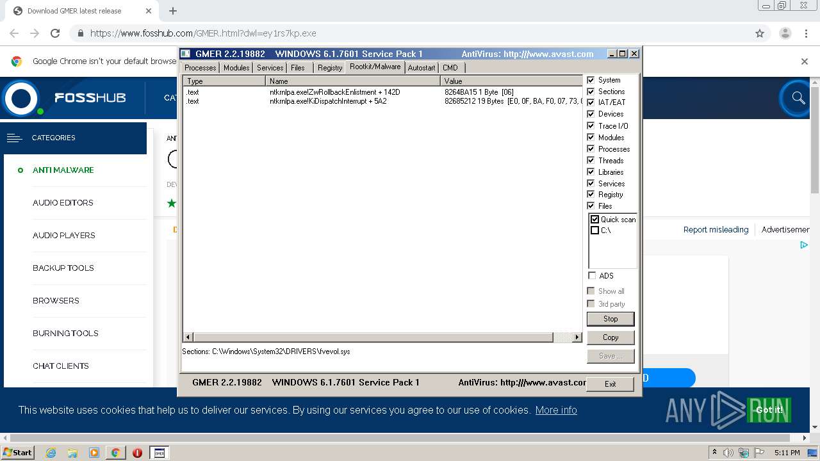This screenshot has height=461, width=820.
Task: Exit GMER with Exit button
Action: coord(611,384)
